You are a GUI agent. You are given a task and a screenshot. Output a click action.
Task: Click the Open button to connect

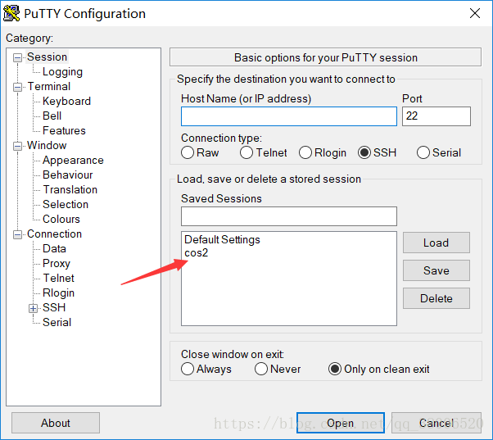point(341,423)
